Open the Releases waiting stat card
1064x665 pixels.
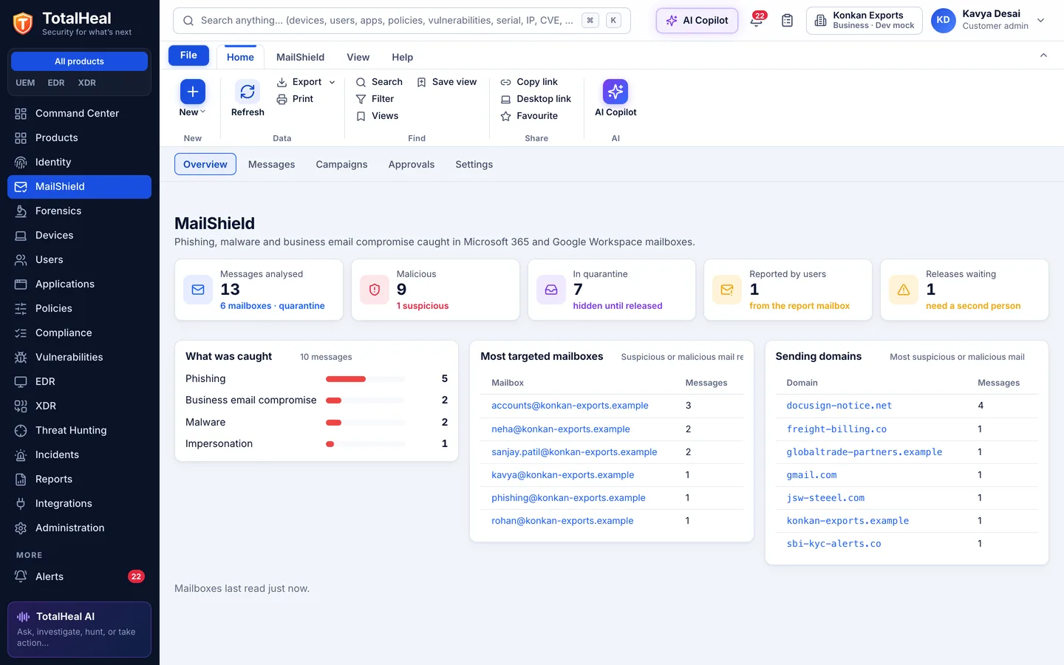(964, 290)
